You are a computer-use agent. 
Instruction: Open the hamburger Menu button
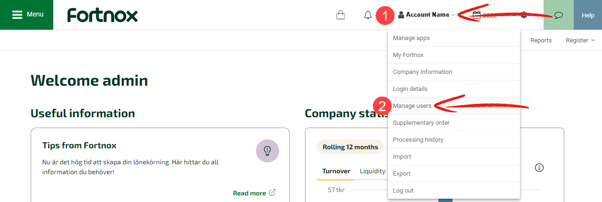pyautogui.click(x=27, y=15)
